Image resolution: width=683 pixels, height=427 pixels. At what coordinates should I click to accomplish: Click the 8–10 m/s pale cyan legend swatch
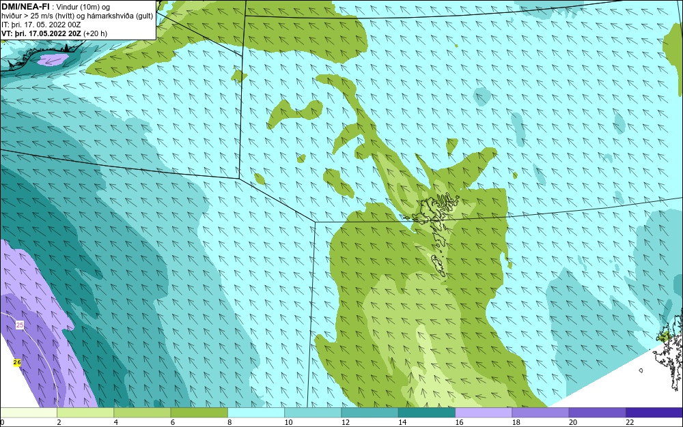tap(256, 413)
